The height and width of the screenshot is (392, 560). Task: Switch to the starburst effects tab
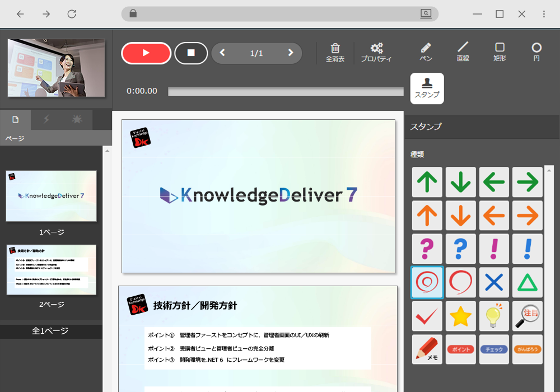pos(77,120)
